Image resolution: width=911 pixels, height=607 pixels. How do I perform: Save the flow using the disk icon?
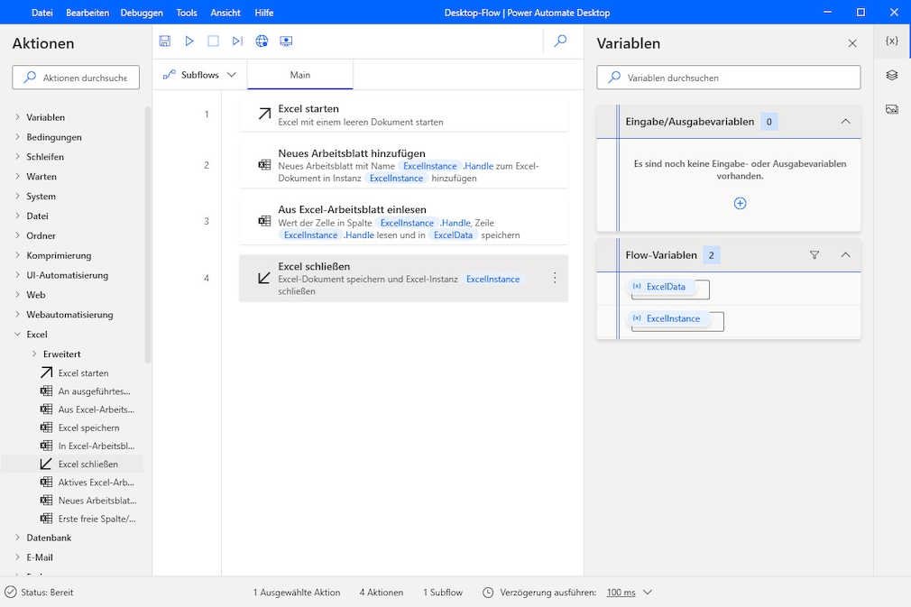[x=165, y=41]
